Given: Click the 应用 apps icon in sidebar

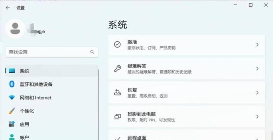Looking at the screenshot, I should click(12, 124).
